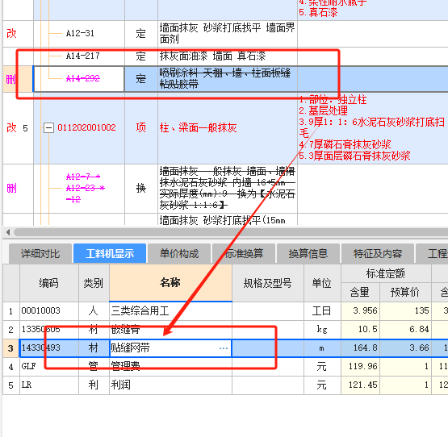Click the struck-through 喷刷涂料 name cell
This screenshot has height=437, width=448.
click(x=228, y=78)
